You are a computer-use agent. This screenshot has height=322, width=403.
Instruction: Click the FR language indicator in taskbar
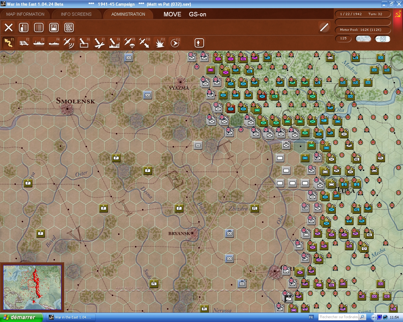pyautogui.click(x=311, y=317)
